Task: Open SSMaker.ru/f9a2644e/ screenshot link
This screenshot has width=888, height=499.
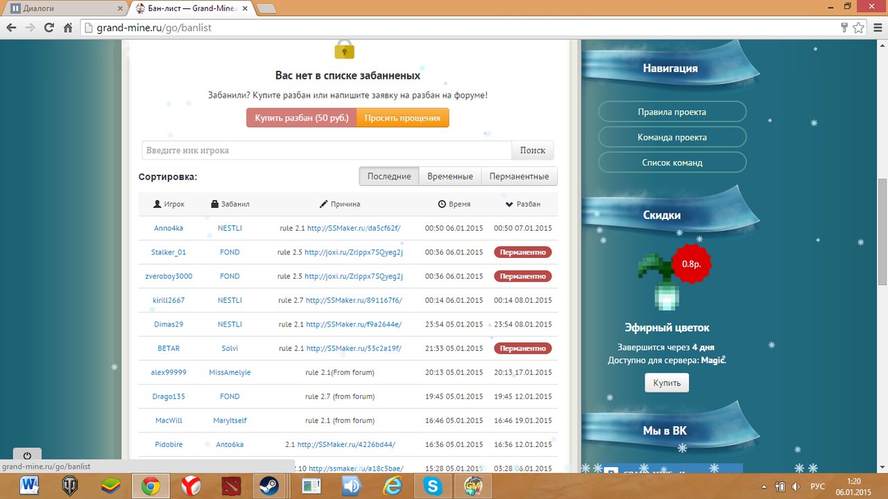Action: tap(354, 324)
